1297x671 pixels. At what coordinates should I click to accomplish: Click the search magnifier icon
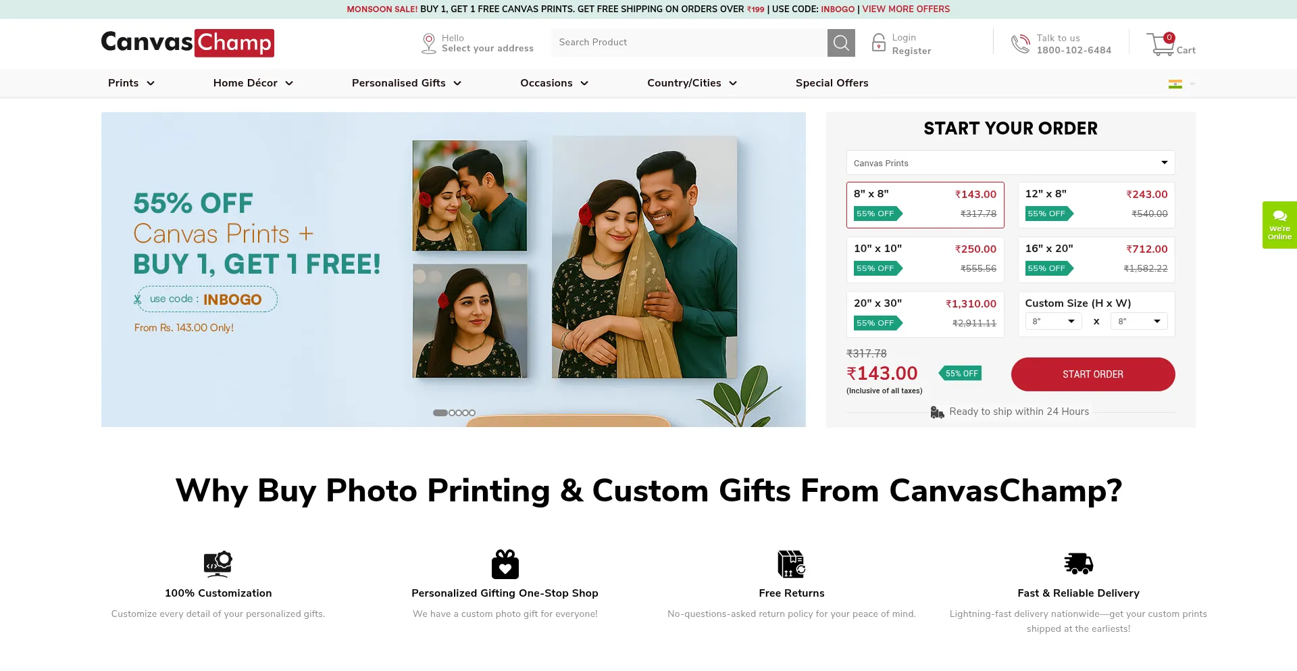(x=841, y=43)
